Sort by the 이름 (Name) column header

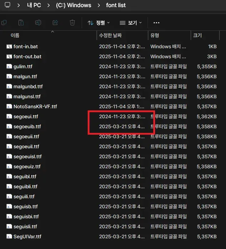click(15, 35)
